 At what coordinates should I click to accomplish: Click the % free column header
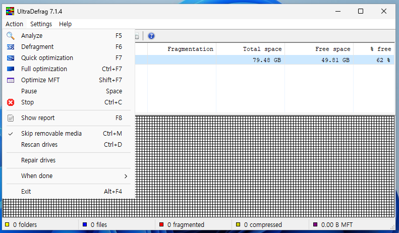click(374, 49)
